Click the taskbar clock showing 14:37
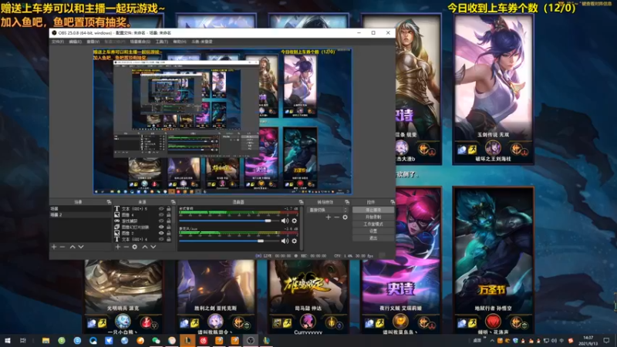 (588, 341)
